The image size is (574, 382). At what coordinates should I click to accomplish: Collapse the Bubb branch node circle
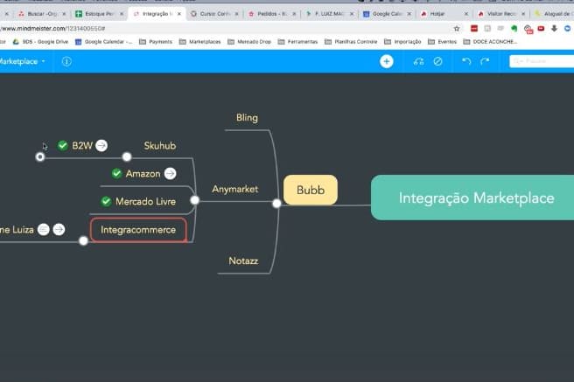[x=276, y=204]
